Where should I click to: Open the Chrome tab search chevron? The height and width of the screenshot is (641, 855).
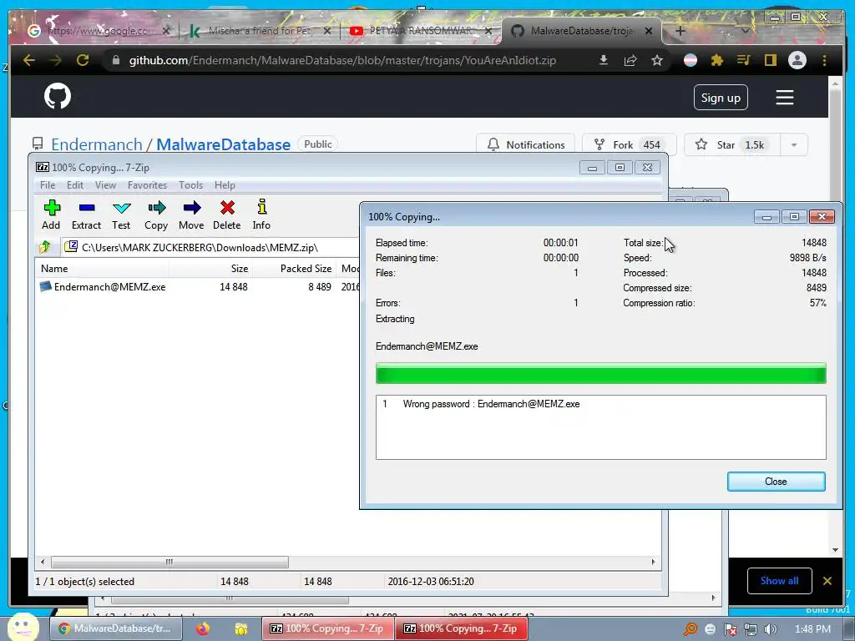[745, 31]
